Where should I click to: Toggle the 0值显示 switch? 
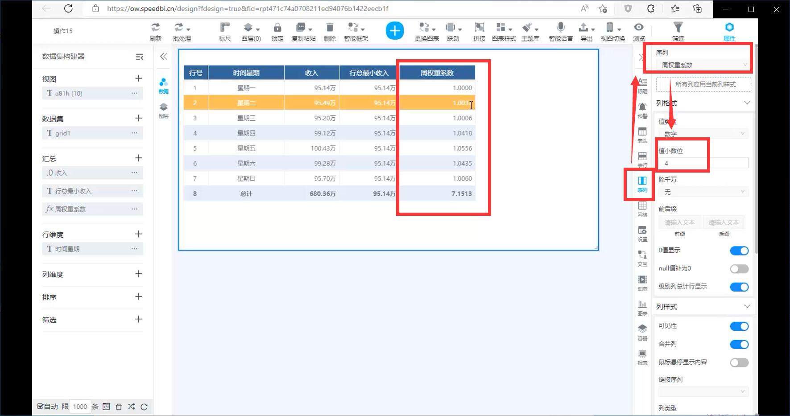click(x=739, y=251)
